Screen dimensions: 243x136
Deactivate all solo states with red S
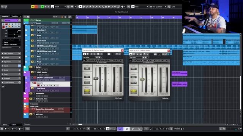coord(36,7)
